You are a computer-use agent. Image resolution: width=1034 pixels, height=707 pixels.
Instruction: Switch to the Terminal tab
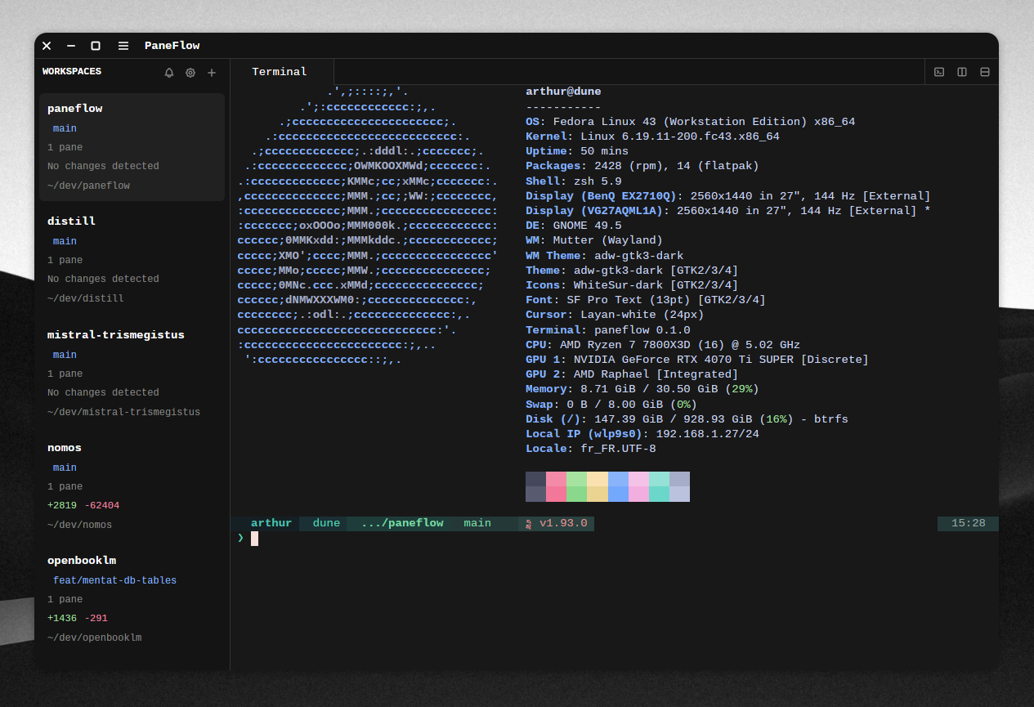(x=280, y=71)
